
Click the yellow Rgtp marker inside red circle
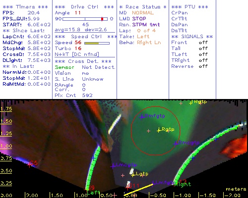click(x=159, y=130)
